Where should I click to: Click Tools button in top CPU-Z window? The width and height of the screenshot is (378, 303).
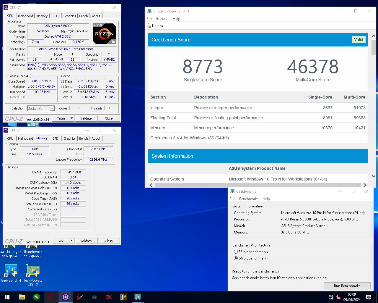(61, 118)
